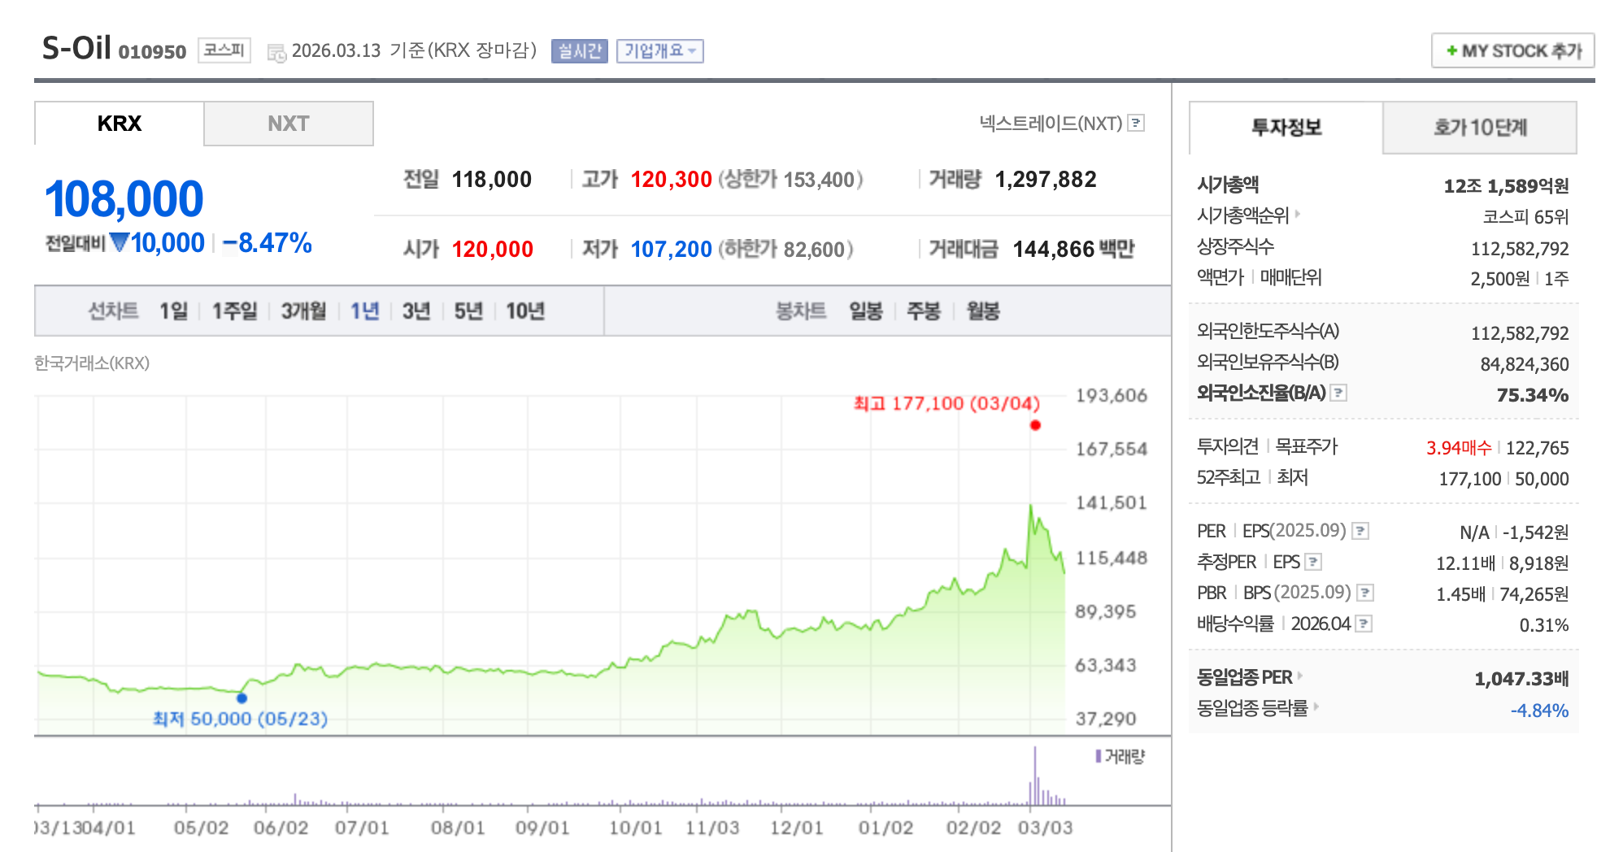Show the 1년 line chart
This screenshot has height=852, width=1623.
pyautogui.click(x=365, y=311)
